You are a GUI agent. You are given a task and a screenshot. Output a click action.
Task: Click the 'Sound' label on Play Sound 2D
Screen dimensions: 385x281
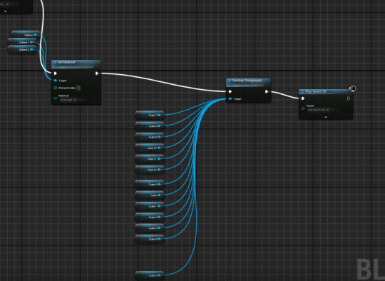tap(310, 106)
